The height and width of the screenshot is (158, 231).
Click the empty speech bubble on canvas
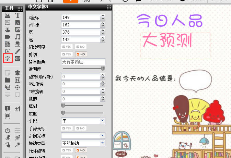[x=196, y=81]
